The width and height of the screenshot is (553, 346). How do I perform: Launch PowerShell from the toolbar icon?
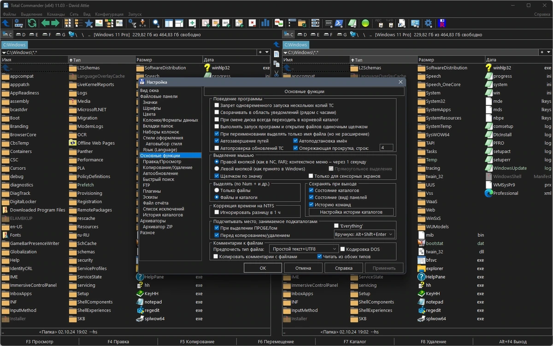[339, 23]
